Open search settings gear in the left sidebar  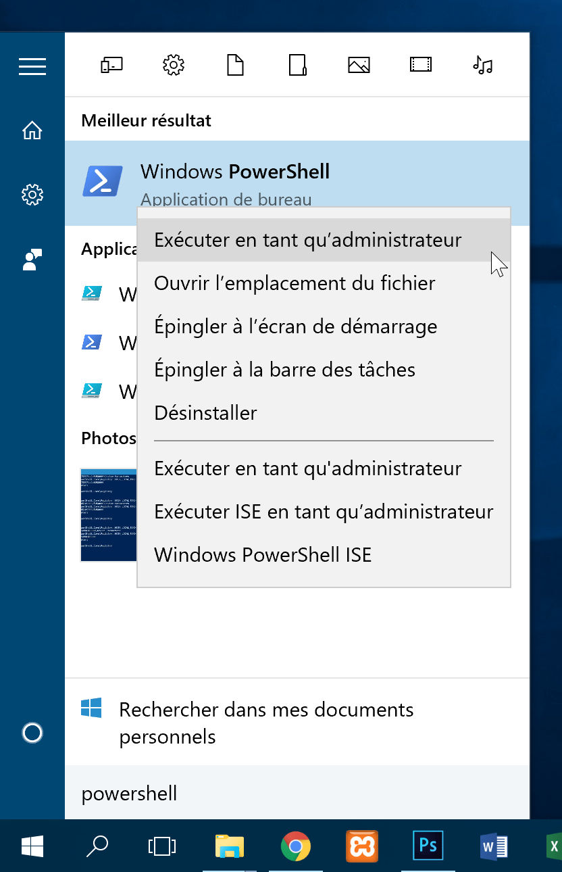(x=32, y=195)
